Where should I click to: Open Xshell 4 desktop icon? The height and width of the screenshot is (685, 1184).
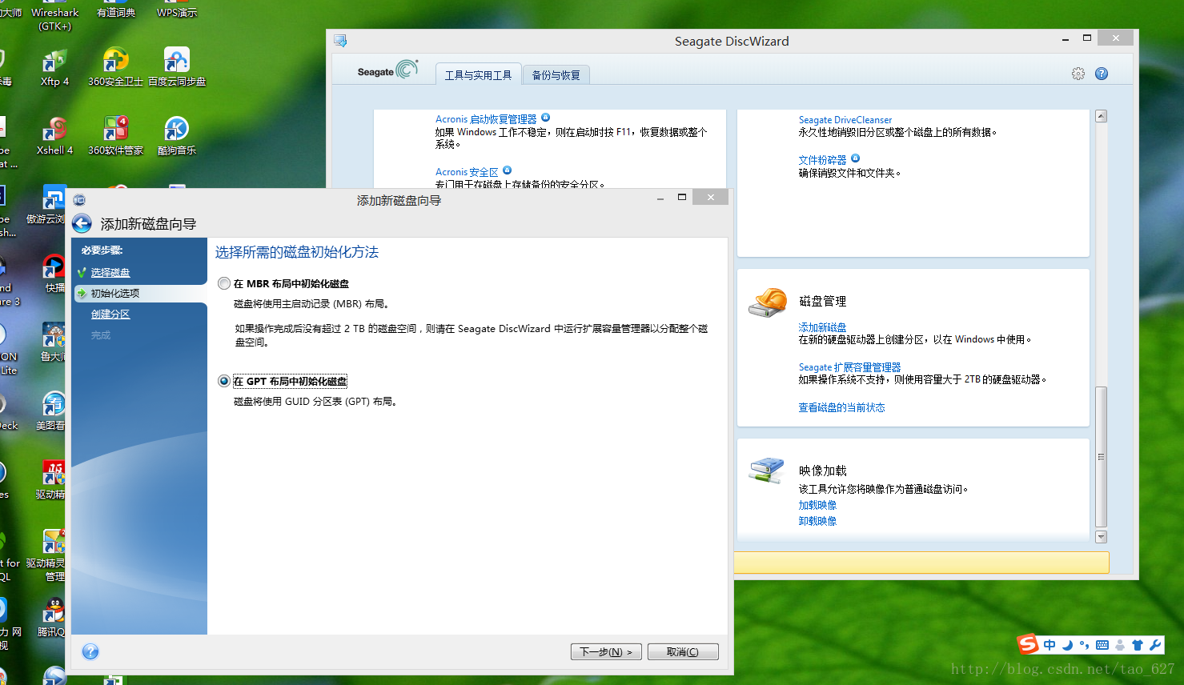coord(54,136)
